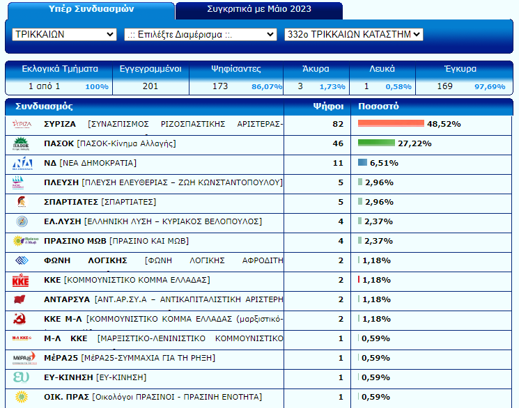This screenshot has width=519, height=408.
Task: Click the ΚΚΕ Μ-Λ hammer and sickle logo
Action: coord(20,319)
